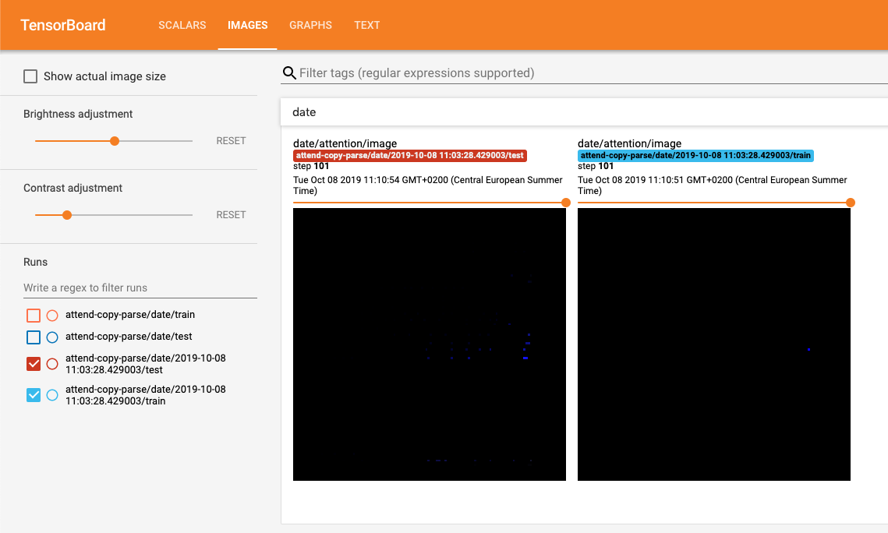Viewport: 888px width, 533px height.
Task: Click the step 101 text under test badge
Action: 311,166
